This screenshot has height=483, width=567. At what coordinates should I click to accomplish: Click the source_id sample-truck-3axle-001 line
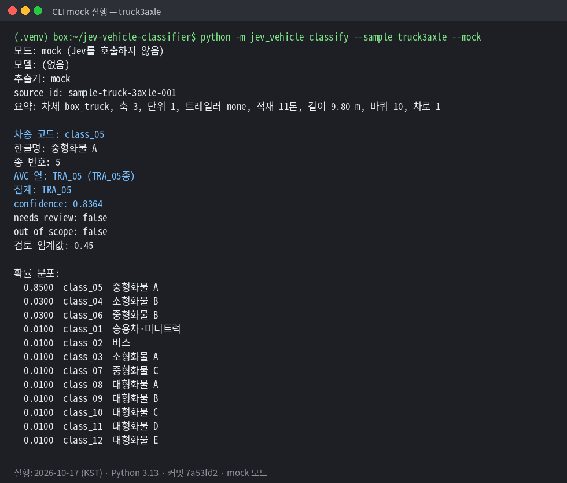[95, 93]
